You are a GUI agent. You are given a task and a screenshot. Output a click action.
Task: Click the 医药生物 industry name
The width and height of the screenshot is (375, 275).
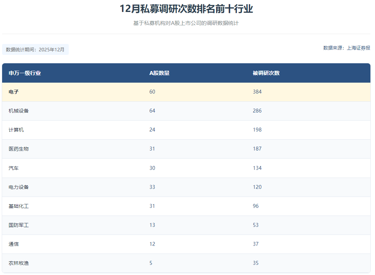pos(19,149)
